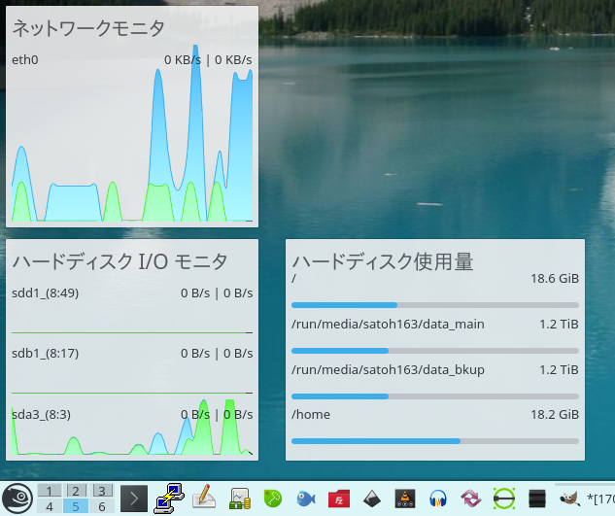This screenshot has width=615, height=516.
Task: Select the network monitor widget title
Action: pyautogui.click(x=88, y=28)
